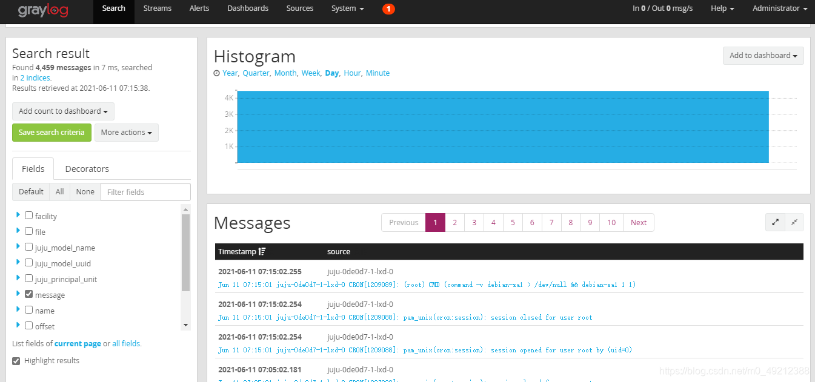Select the Default fields button
Viewport: 815px width, 382px height.
tap(31, 192)
